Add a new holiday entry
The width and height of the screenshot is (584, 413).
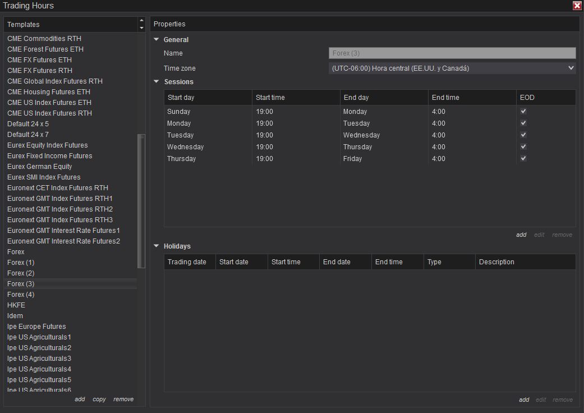pos(523,400)
